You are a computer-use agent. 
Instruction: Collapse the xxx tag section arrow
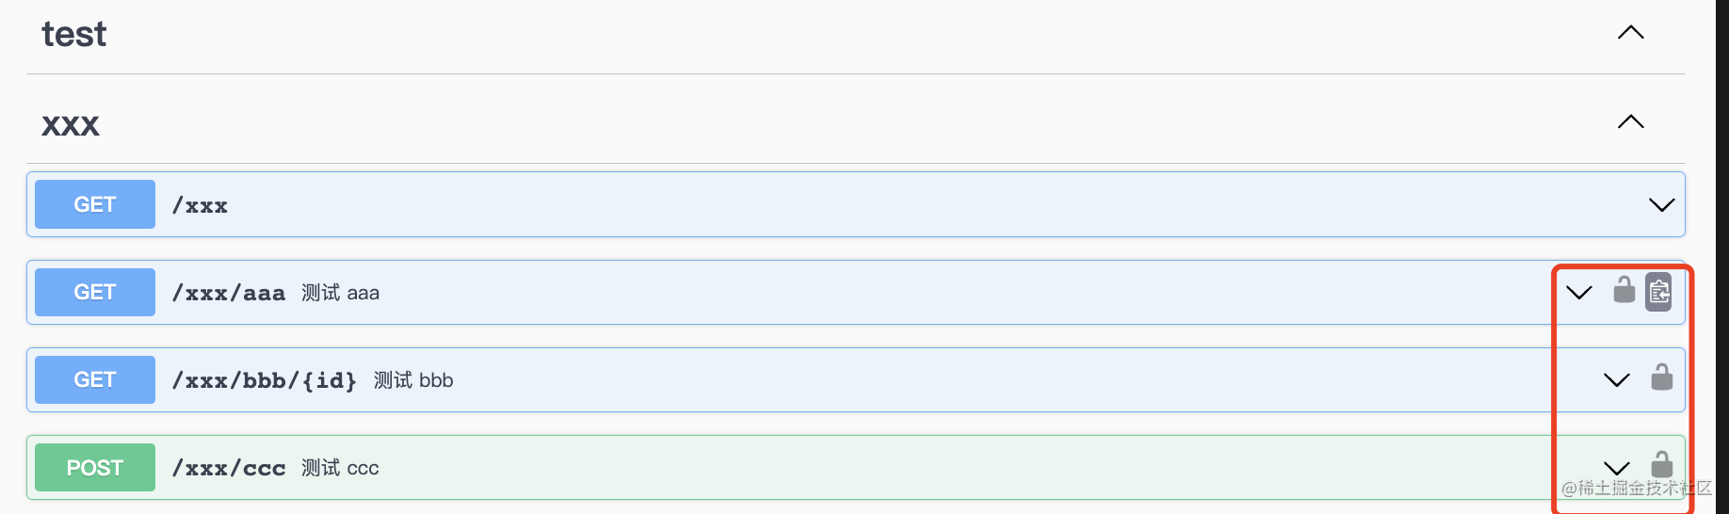click(x=1630, y=122)
